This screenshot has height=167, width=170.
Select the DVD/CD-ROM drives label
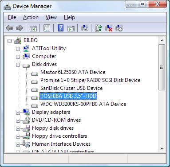[x=56, y=120]
